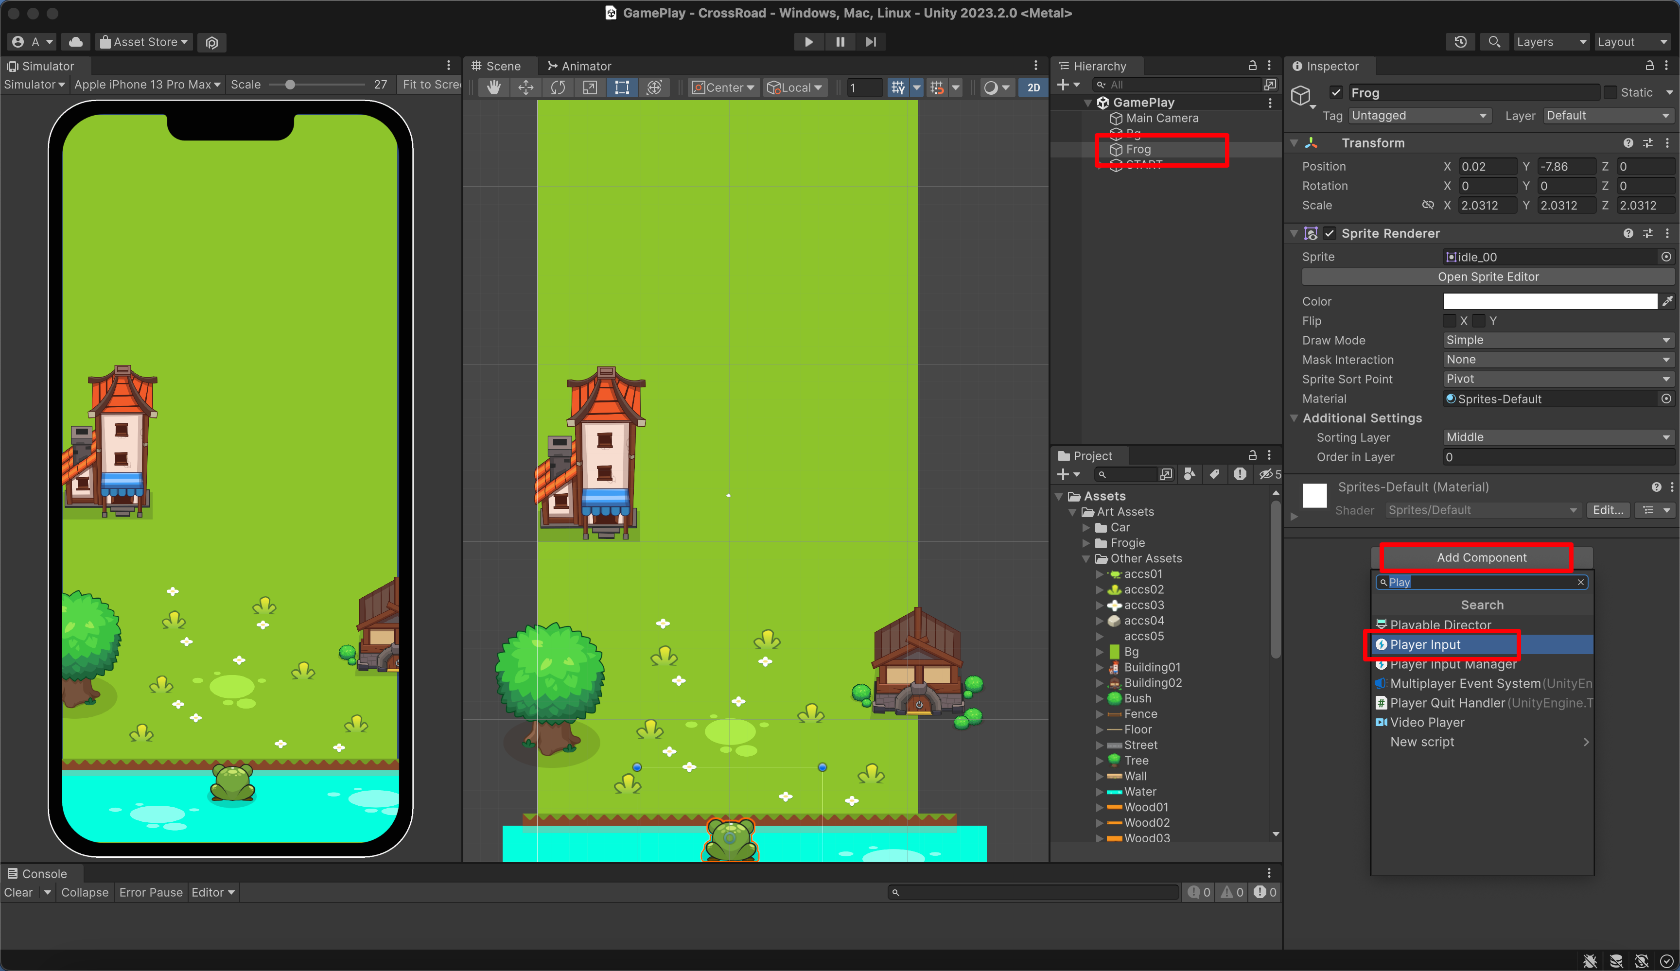The image size is (1680, 971).
Task: Switch to the Animator tab
Action: pos(578,66)
